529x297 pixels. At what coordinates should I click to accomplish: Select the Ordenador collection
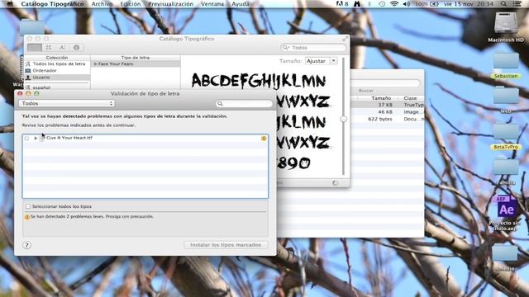(56, 70)
